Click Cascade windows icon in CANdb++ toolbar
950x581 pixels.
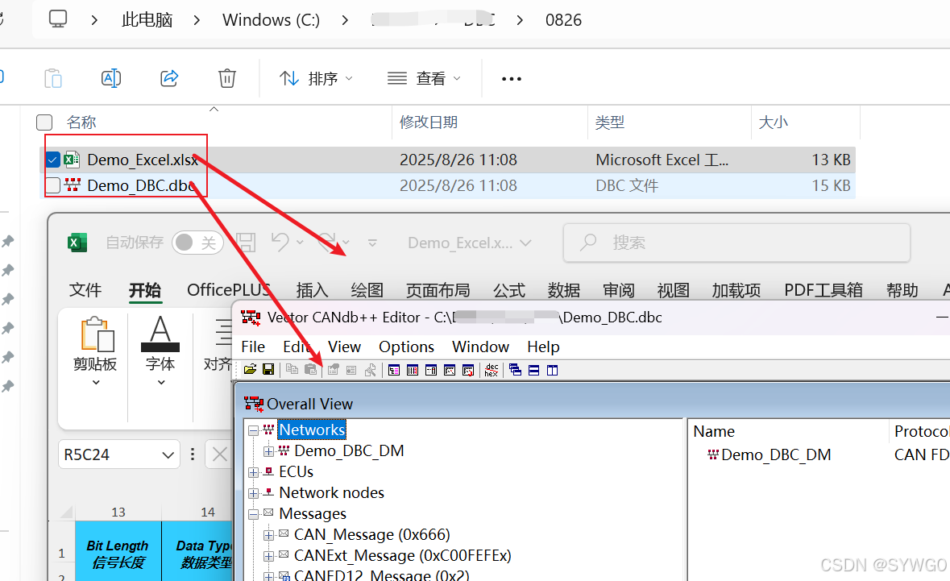coord(515,370)
